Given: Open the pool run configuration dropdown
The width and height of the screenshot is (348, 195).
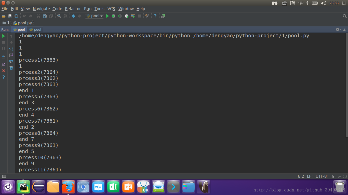Looking at the screenshot, I should pyautogui.click(x=95, y=16).
